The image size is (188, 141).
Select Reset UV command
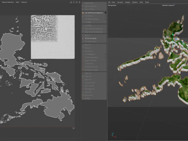point(94,80)
